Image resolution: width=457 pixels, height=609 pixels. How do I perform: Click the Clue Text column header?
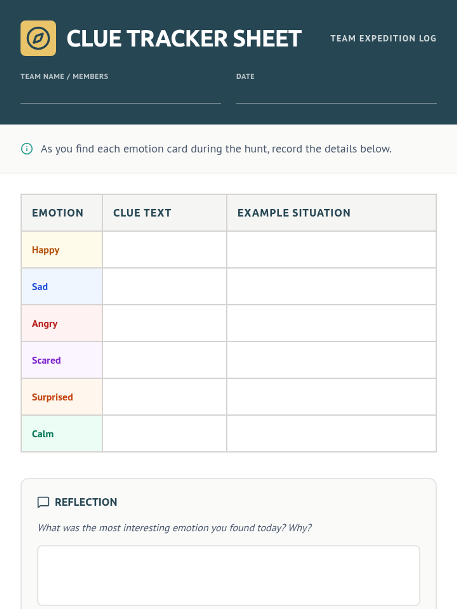[142, 213]
